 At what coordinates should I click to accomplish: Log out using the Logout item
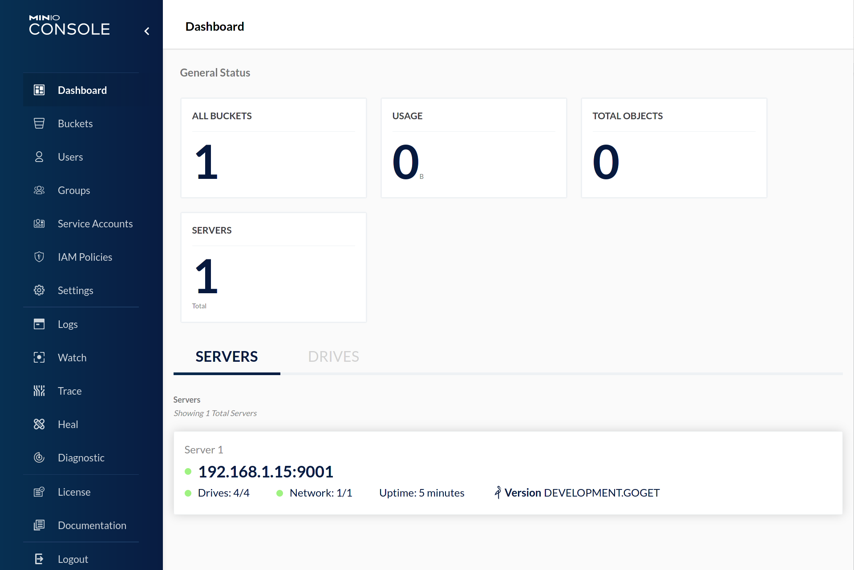point(73,559)
